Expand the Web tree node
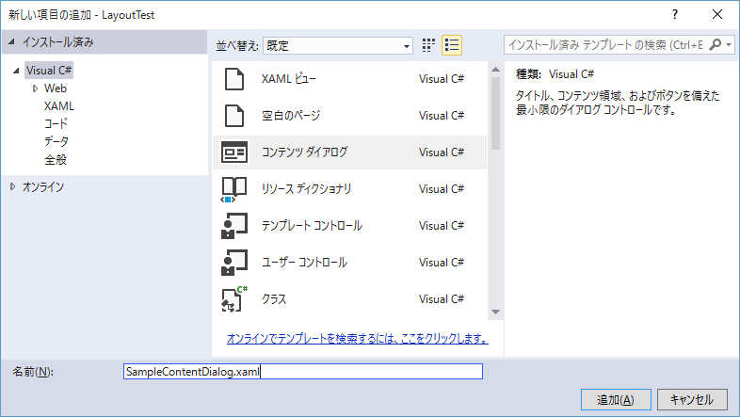This screenshot has width=740, height=417. coord(36,88)
